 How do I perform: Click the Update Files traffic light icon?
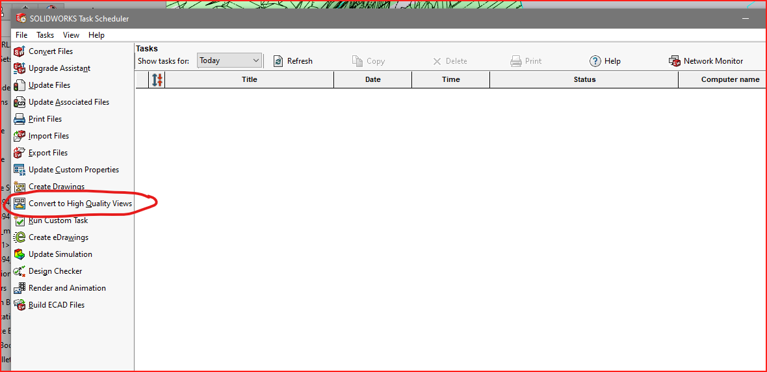pos(19,85)
